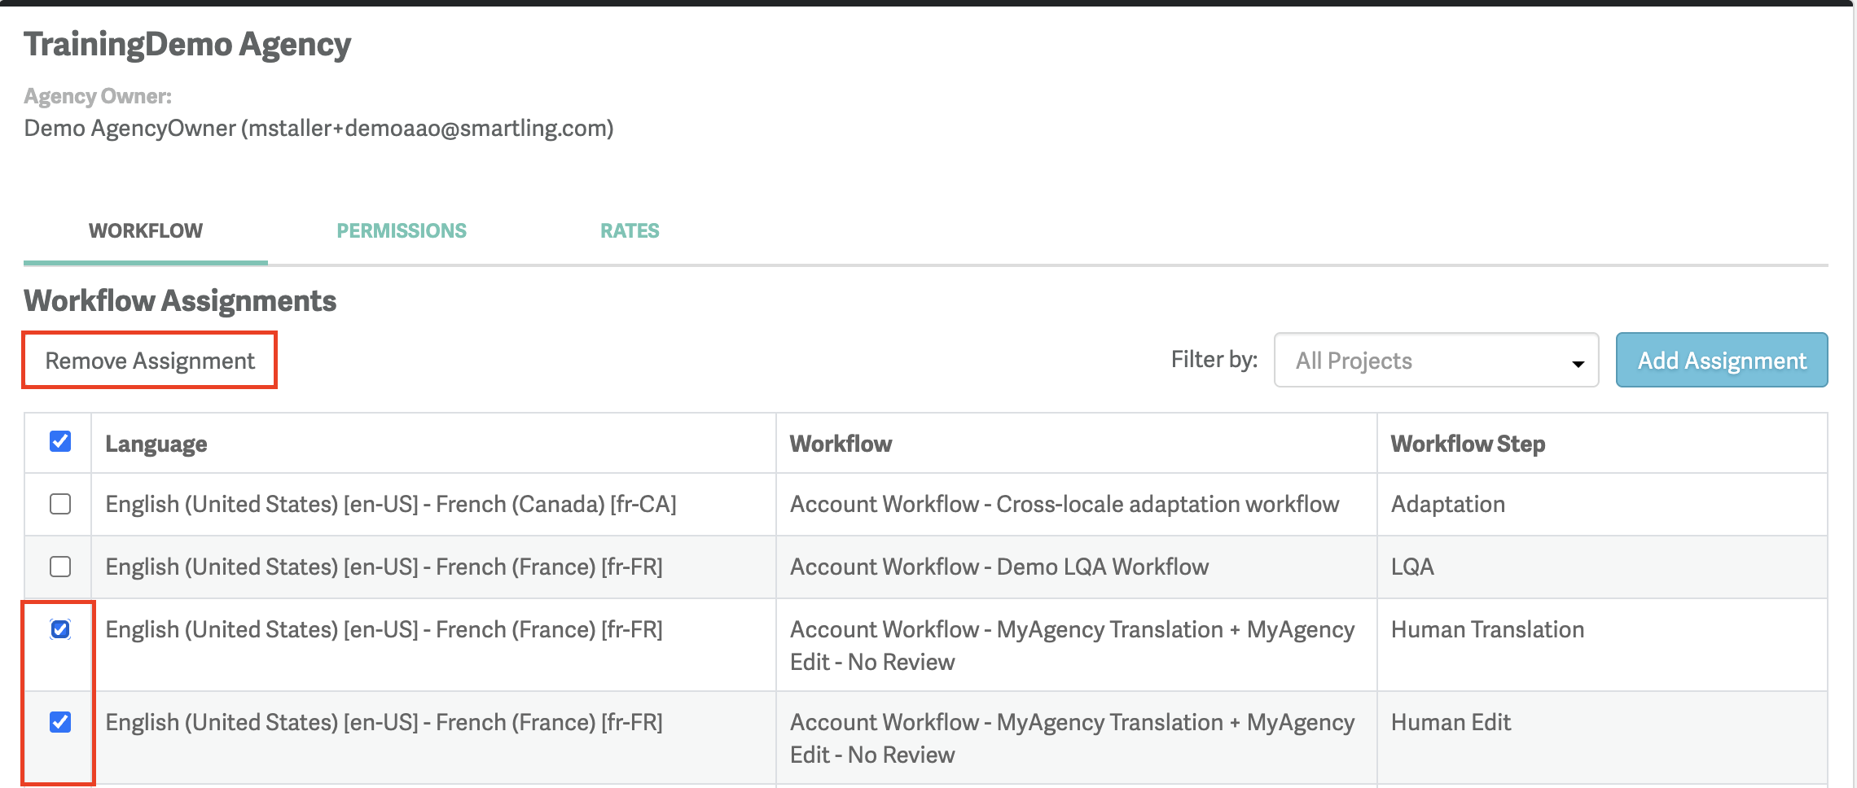
Task: Select the Workflow tab
Action: (146, 231)
